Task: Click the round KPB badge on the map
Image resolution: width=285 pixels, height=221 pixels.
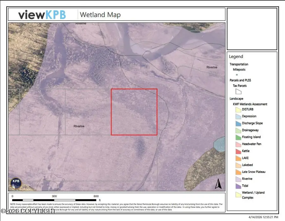Action: (x=15, y=183)
